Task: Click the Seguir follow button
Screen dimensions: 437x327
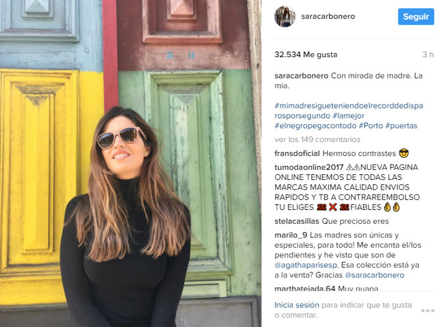Action: 416,16
